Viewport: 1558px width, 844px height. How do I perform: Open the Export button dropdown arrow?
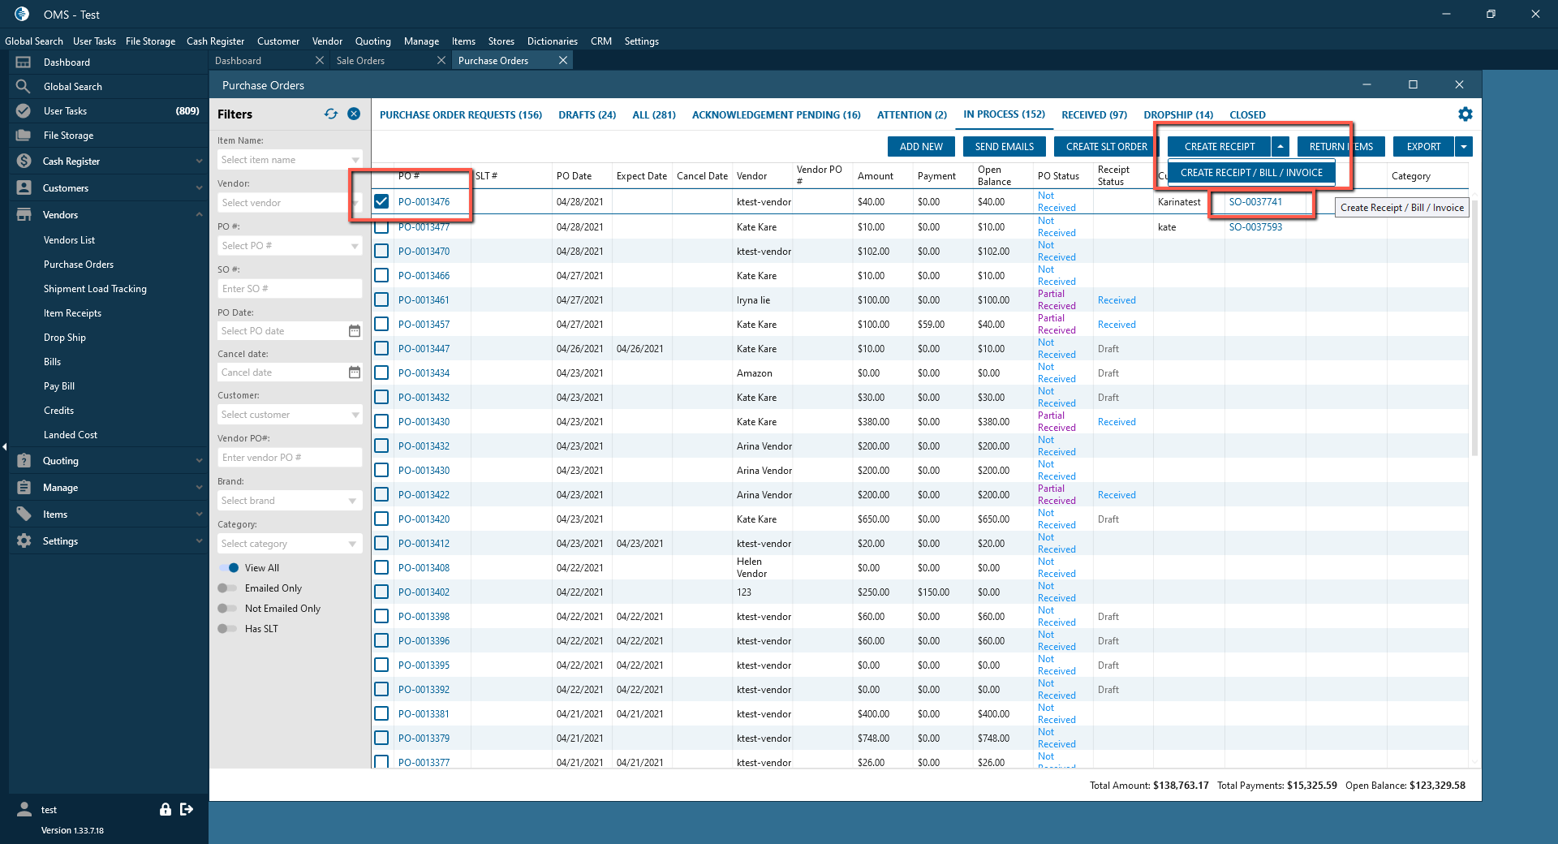point(1464,147)
